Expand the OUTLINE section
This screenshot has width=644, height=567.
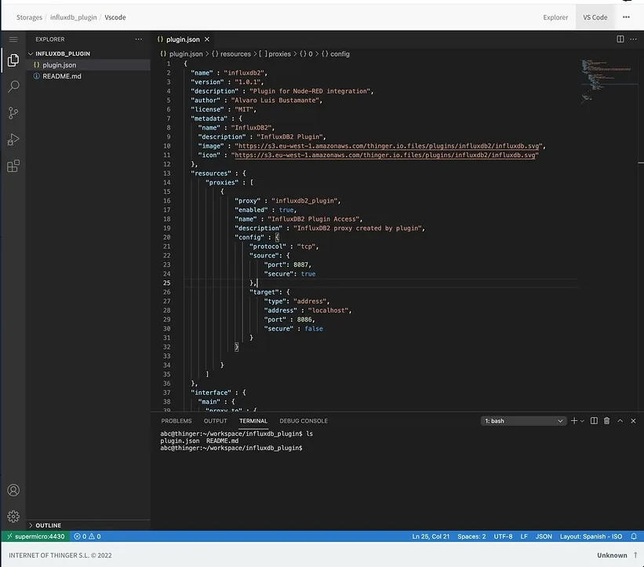48,525
